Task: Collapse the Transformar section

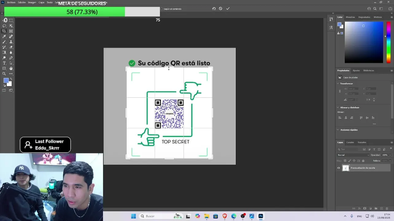Action: click(338, 83)
